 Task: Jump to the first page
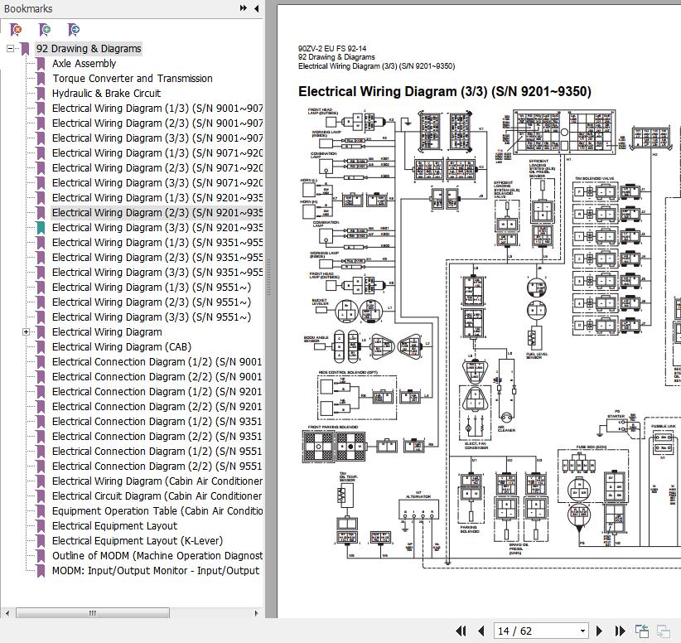tap(461, 631)
